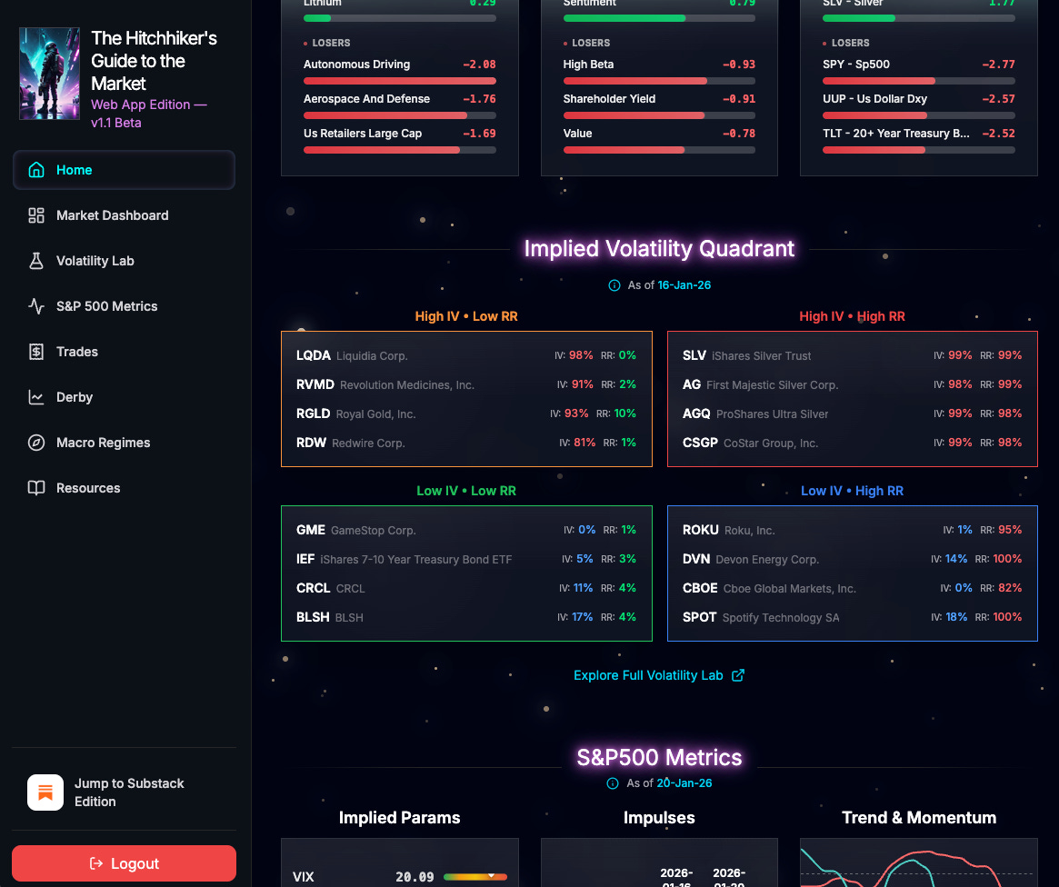Select the LQDA Liquidia Corp. row
This screenshot has width=1059, height=887.
tap(466, 355)
